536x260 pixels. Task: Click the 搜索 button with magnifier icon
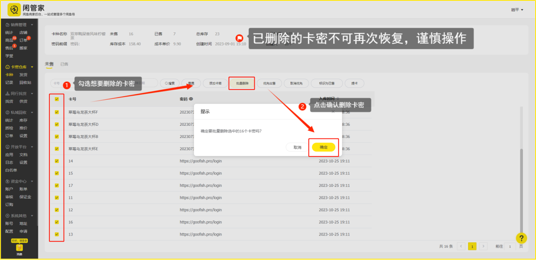[170, 83]
